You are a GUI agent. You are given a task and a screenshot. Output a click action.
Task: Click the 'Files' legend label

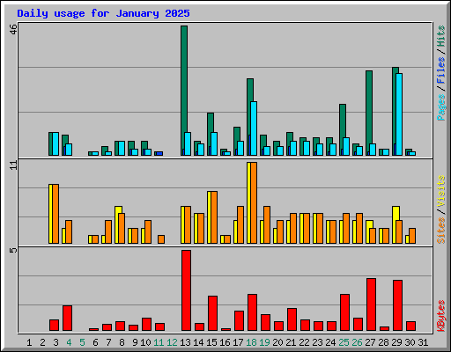pyautogui.click(x=440, y=70)
